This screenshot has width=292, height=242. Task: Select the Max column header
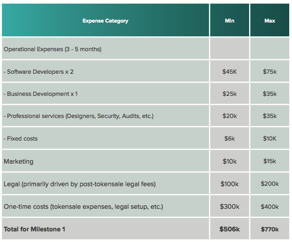click(270, 21)
